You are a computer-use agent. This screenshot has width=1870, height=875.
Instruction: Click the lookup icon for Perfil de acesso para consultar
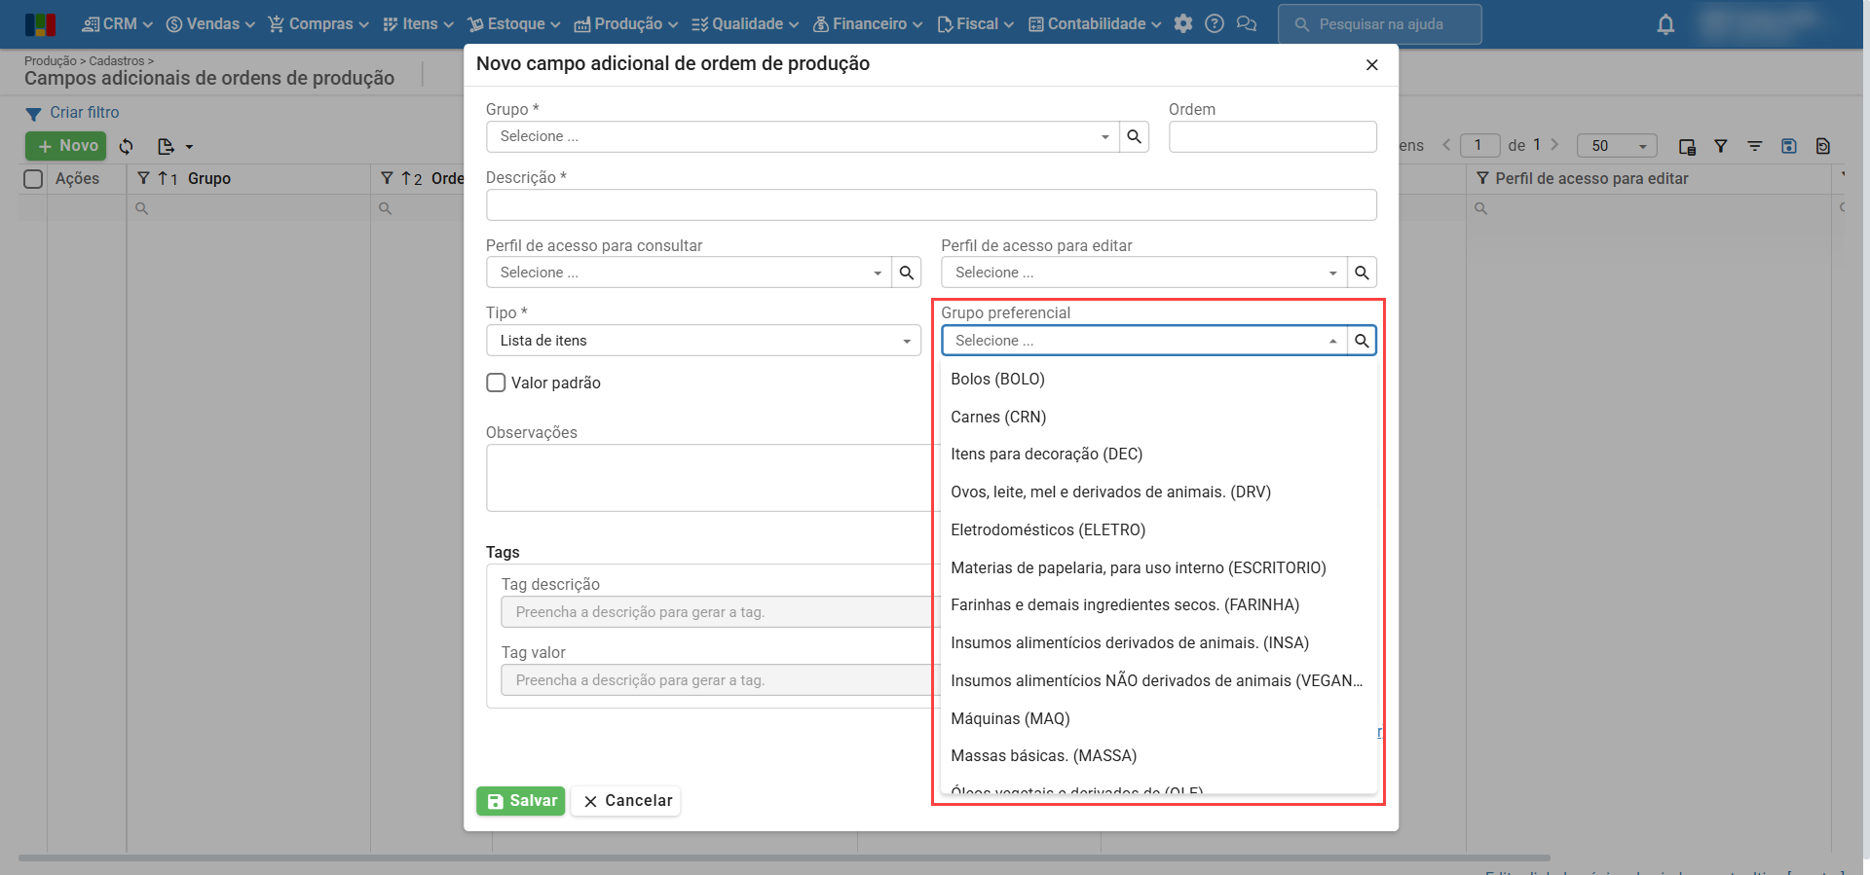coord(906,273)
